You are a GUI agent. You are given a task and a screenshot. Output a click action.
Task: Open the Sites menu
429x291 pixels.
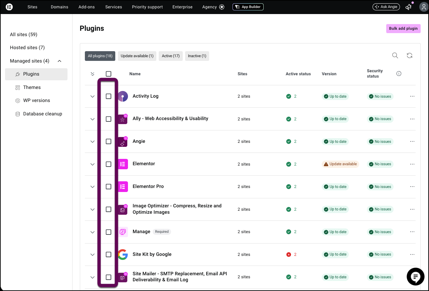[x=32, y=7]
